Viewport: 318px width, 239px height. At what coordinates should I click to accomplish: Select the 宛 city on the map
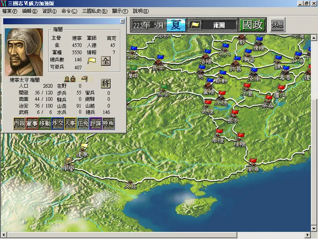[201, 72]
